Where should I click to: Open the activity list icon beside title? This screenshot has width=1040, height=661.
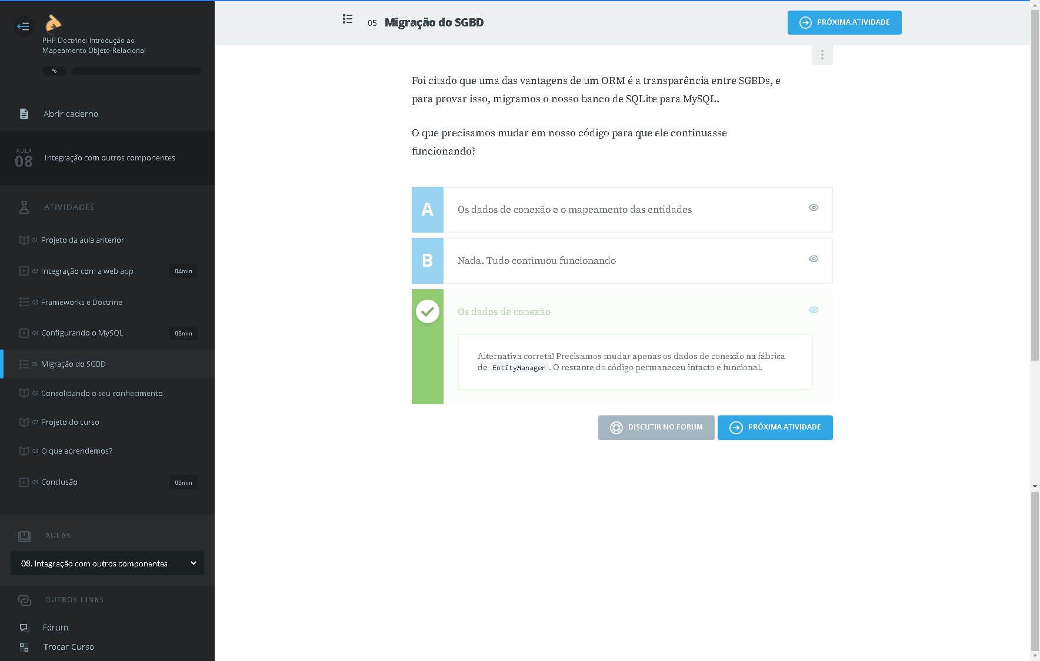click(348, 19)
